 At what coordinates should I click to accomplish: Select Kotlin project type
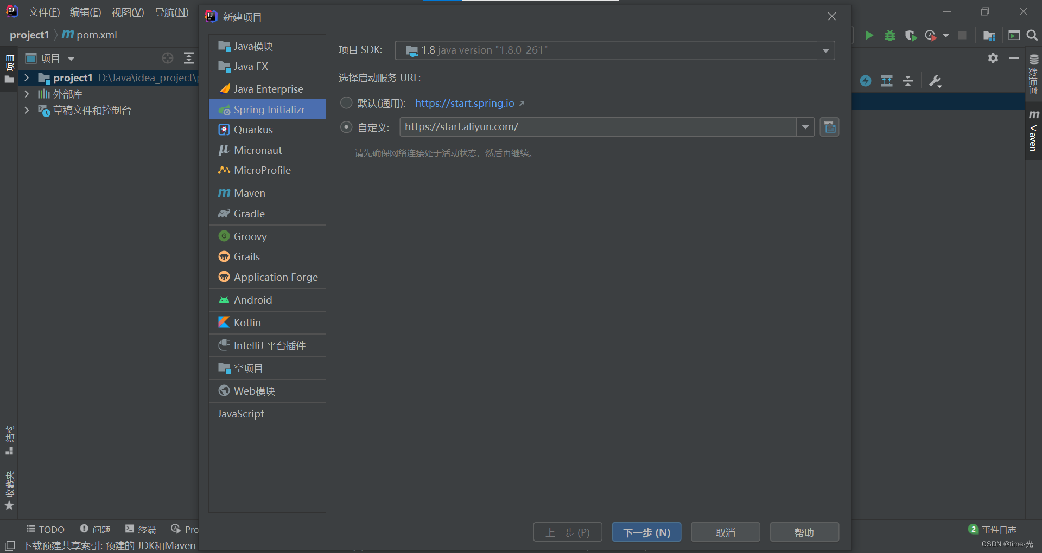[267, 323]
